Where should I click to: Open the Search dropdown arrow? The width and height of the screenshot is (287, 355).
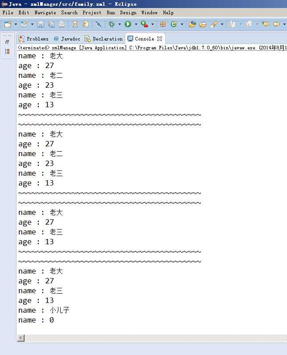[222, 24]
